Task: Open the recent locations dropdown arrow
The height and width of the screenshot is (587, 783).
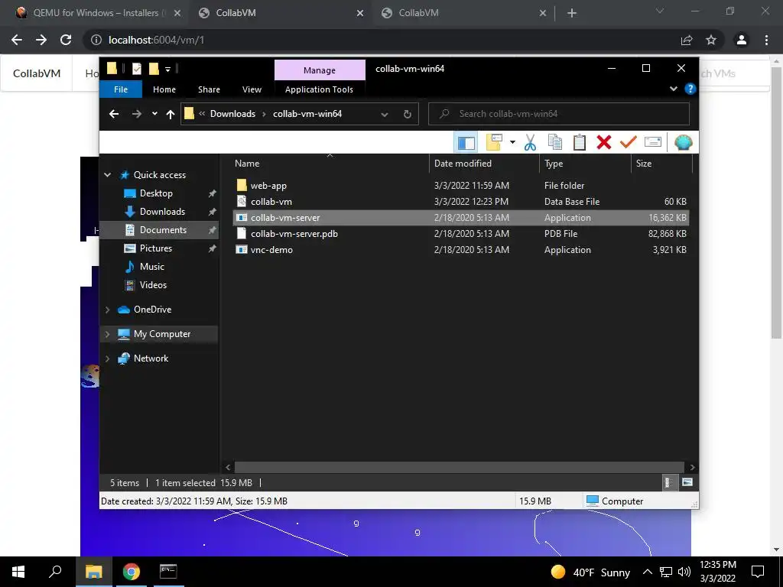Action: 154,114
